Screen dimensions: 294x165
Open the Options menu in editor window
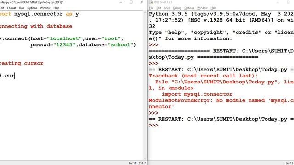click(x=32, y=8)
